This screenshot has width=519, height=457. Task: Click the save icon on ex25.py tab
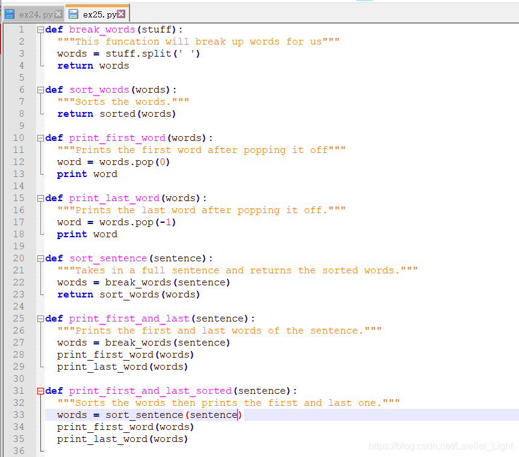pyautogui.click(x=73, y=14)
